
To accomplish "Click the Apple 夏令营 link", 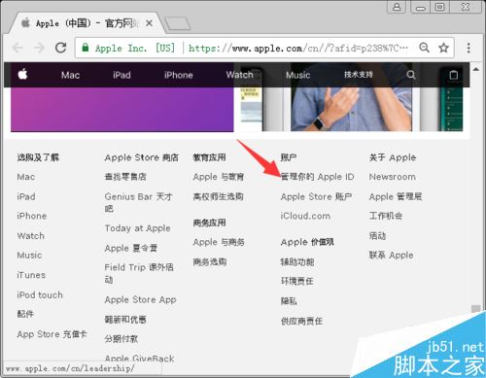I will (x=131, y=248).
